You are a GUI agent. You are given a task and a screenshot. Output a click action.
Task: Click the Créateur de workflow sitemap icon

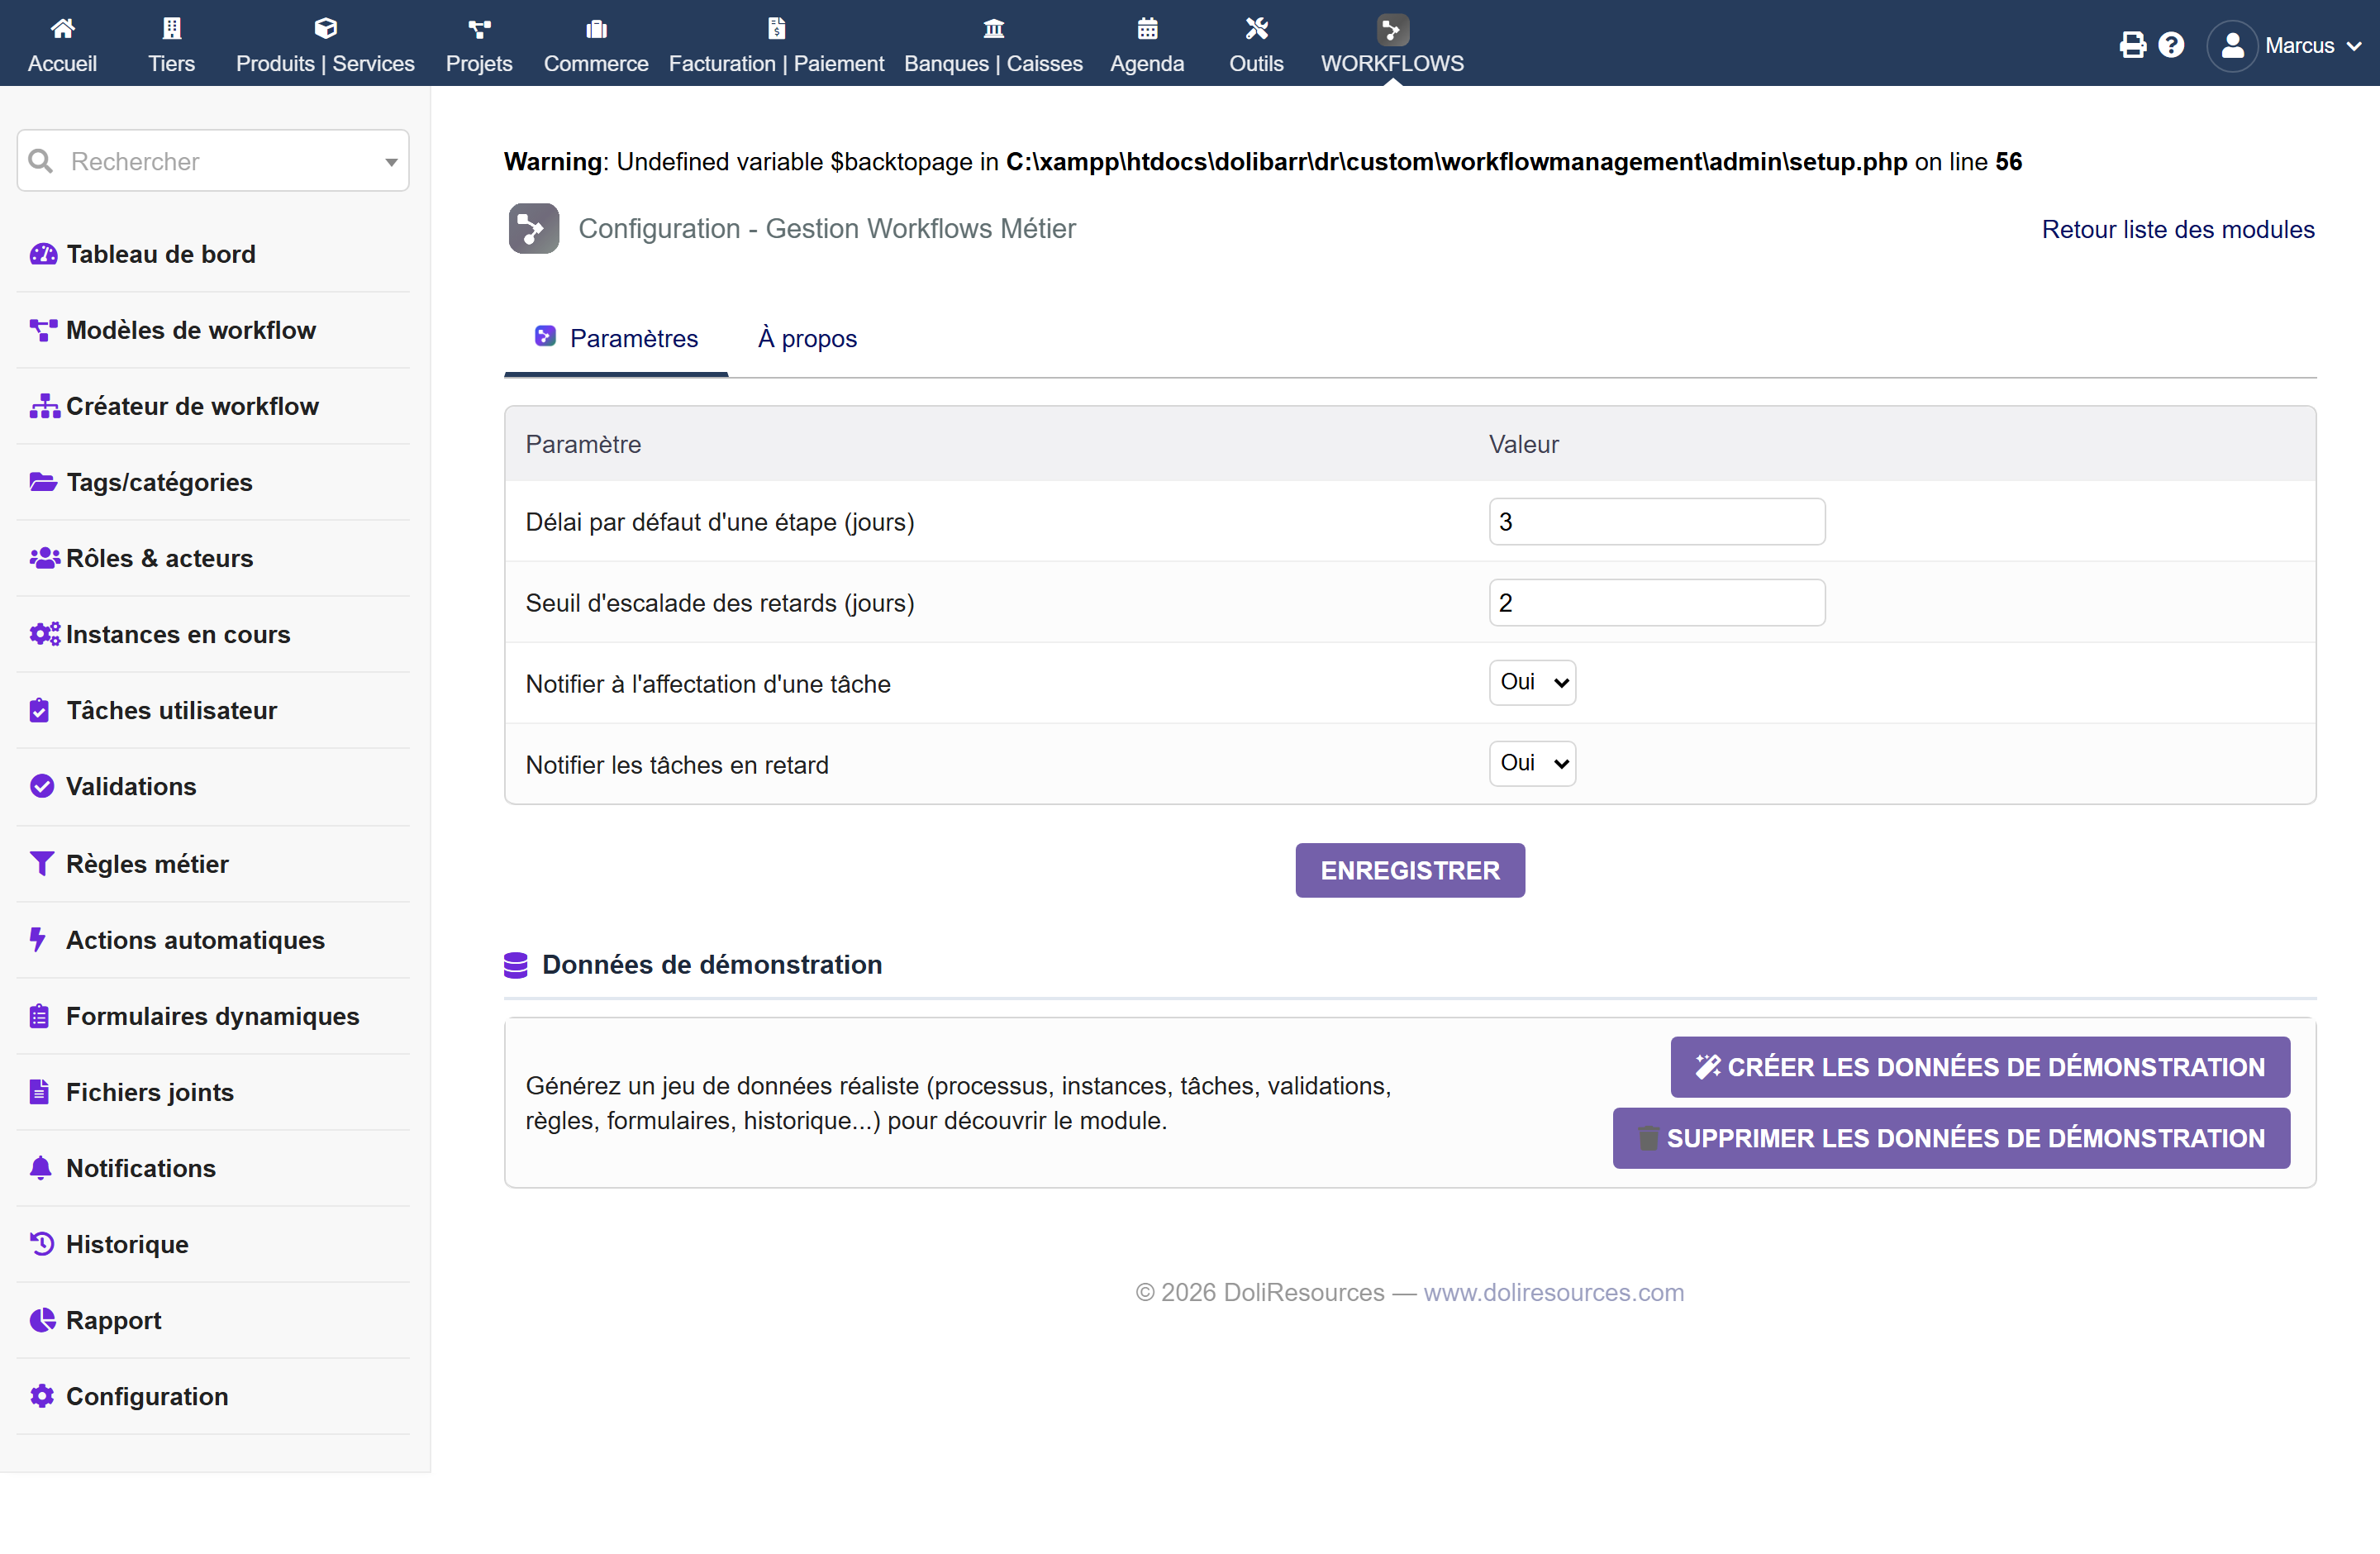click(44, 406)
